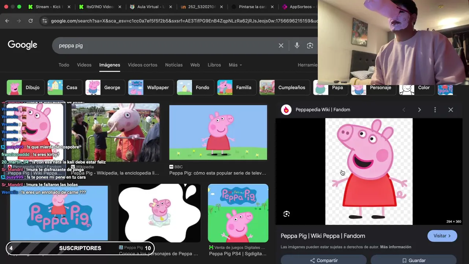The width and height of the screenshot is (469, 264).
Task: Close the image preview panel
Action: tap(451, 110)
